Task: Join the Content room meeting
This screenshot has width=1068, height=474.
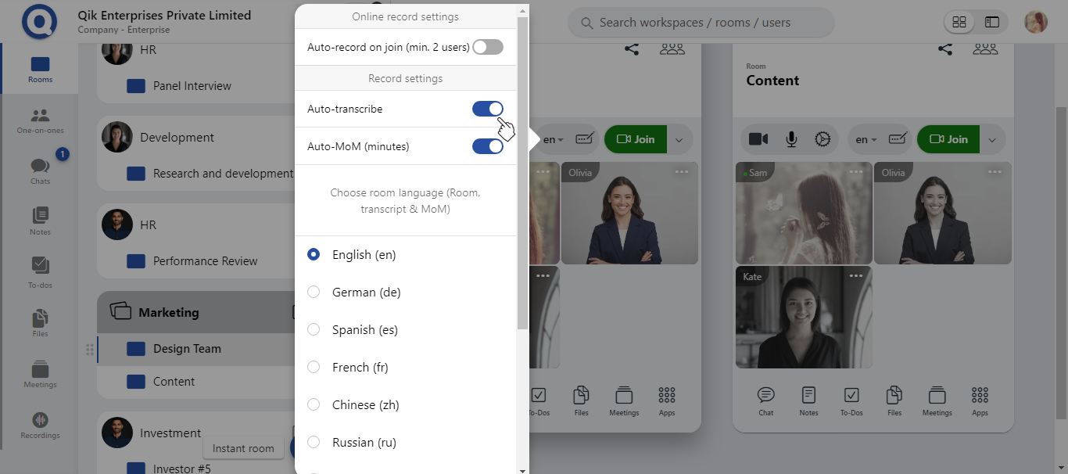Action: [948, 138]
